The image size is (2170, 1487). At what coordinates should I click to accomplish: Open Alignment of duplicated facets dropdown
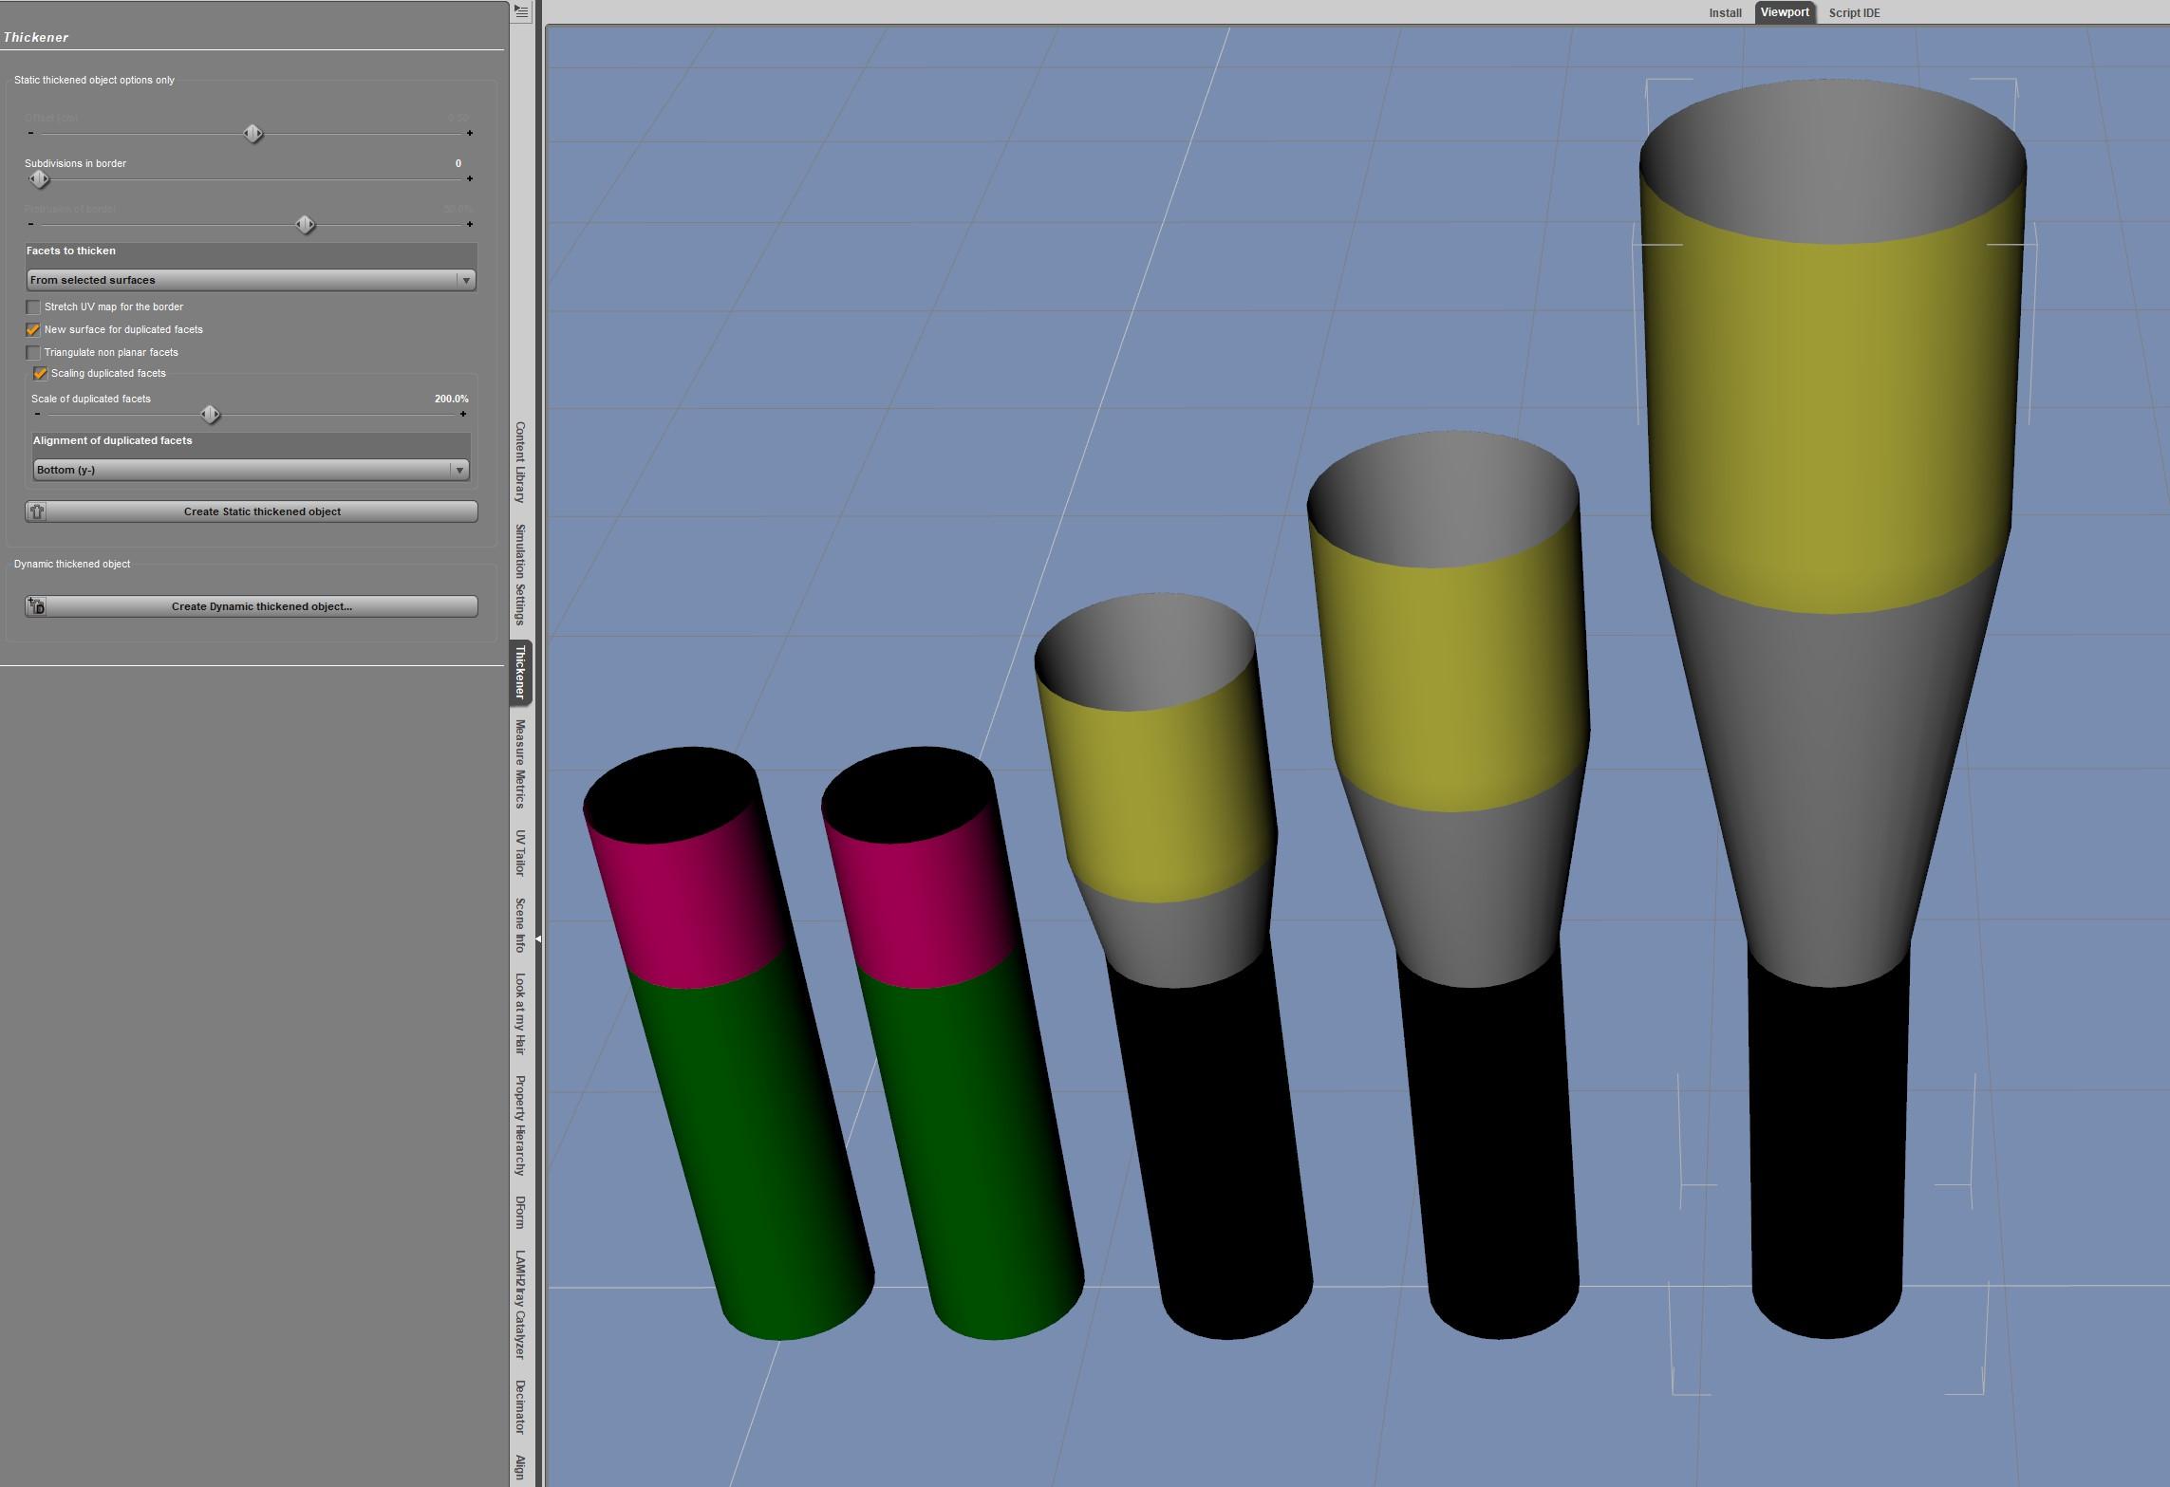251,470
